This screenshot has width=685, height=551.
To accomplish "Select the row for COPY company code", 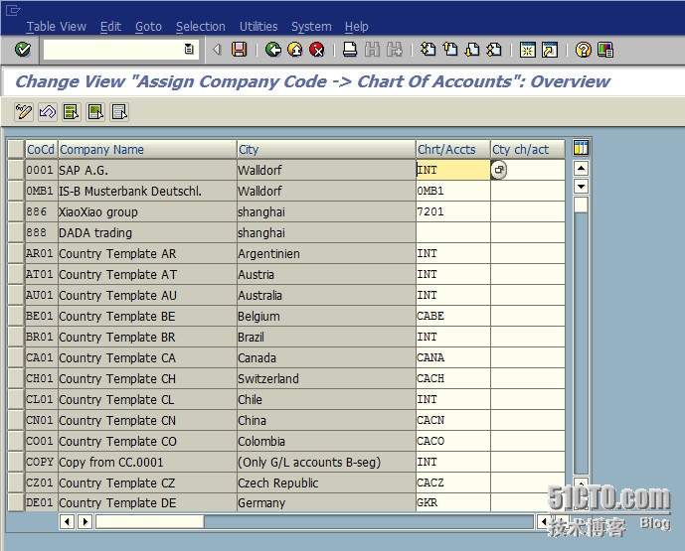I will point(16,462).
